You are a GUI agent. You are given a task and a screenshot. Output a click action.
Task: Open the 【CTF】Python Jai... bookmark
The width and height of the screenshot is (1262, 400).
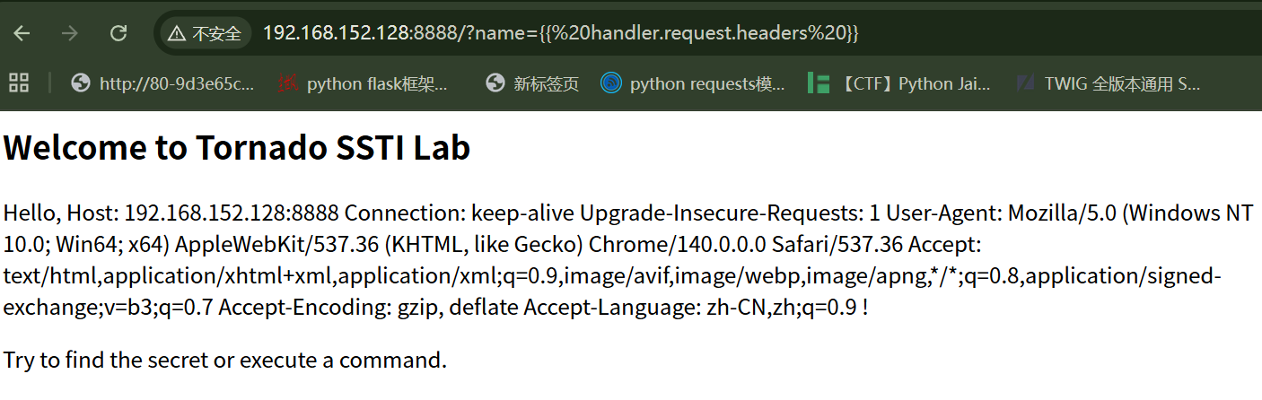pos(900,83)
